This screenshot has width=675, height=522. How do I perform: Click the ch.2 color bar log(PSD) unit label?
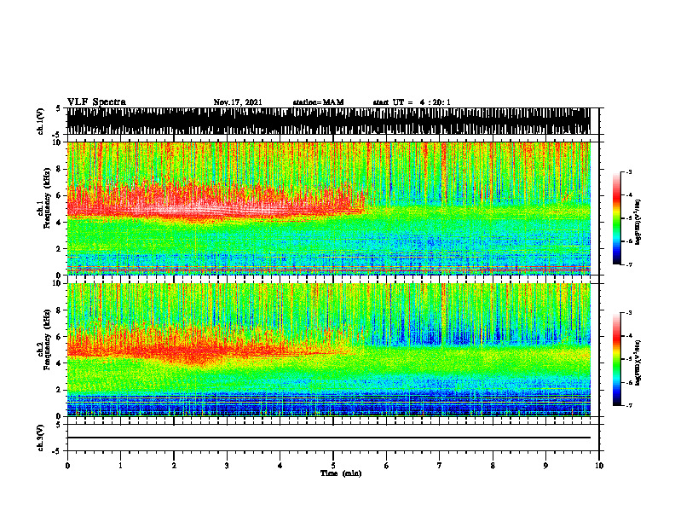[x=638, y=362]
